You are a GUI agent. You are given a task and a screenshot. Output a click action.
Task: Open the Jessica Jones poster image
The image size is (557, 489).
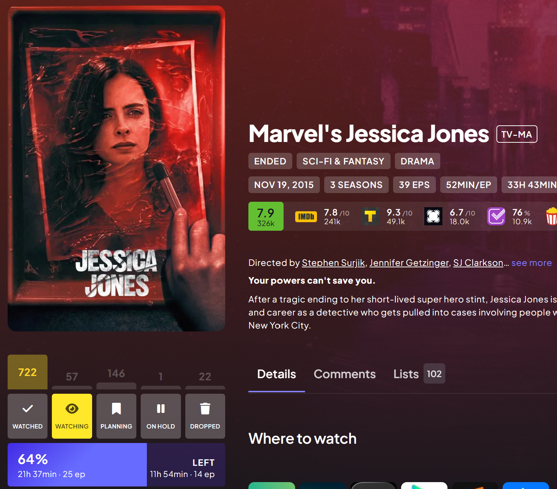coord(116,168)
